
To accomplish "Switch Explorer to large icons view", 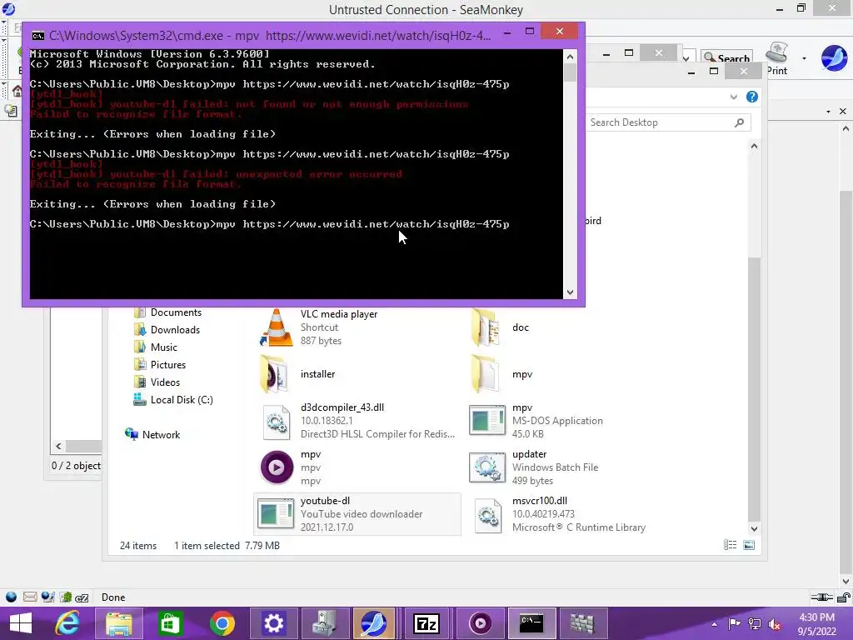I will [749, 545].
